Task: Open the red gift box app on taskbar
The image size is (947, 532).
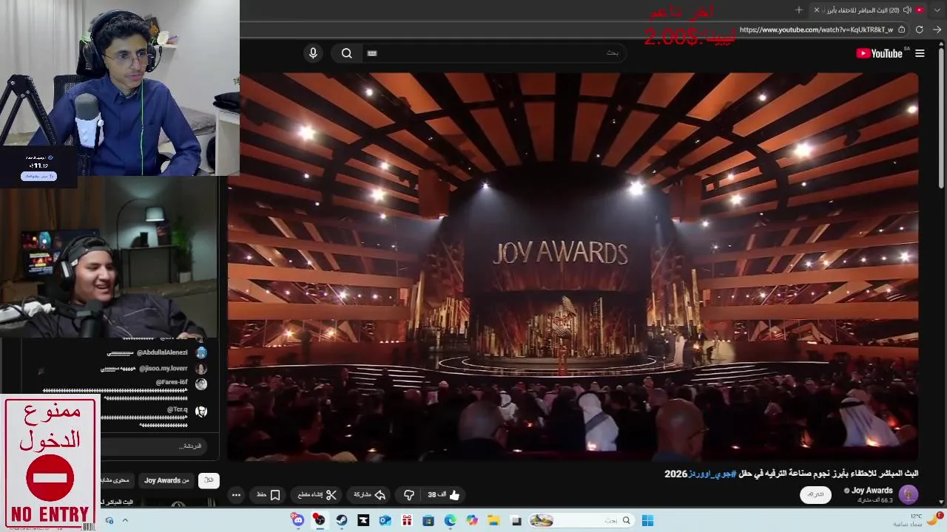Action: pos(406,520)
